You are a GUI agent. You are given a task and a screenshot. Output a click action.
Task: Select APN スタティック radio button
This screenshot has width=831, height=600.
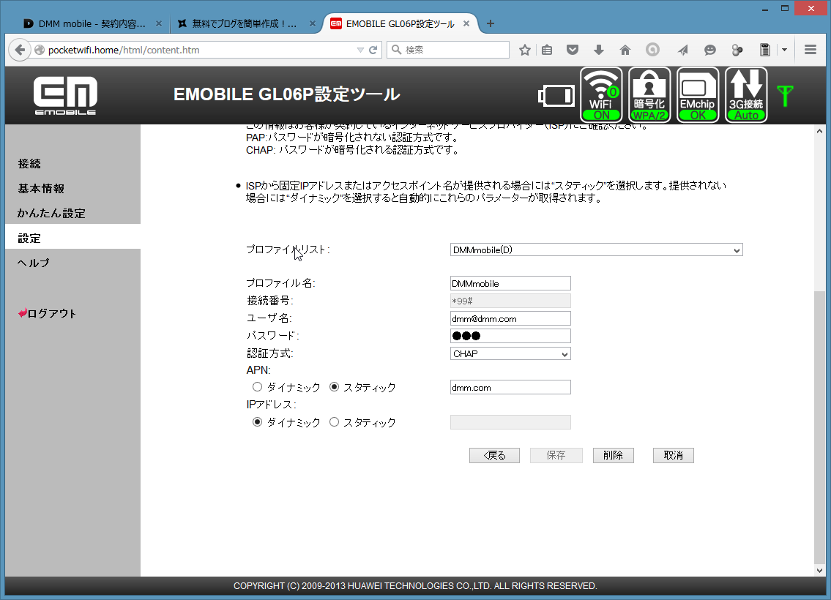(334, 387)
